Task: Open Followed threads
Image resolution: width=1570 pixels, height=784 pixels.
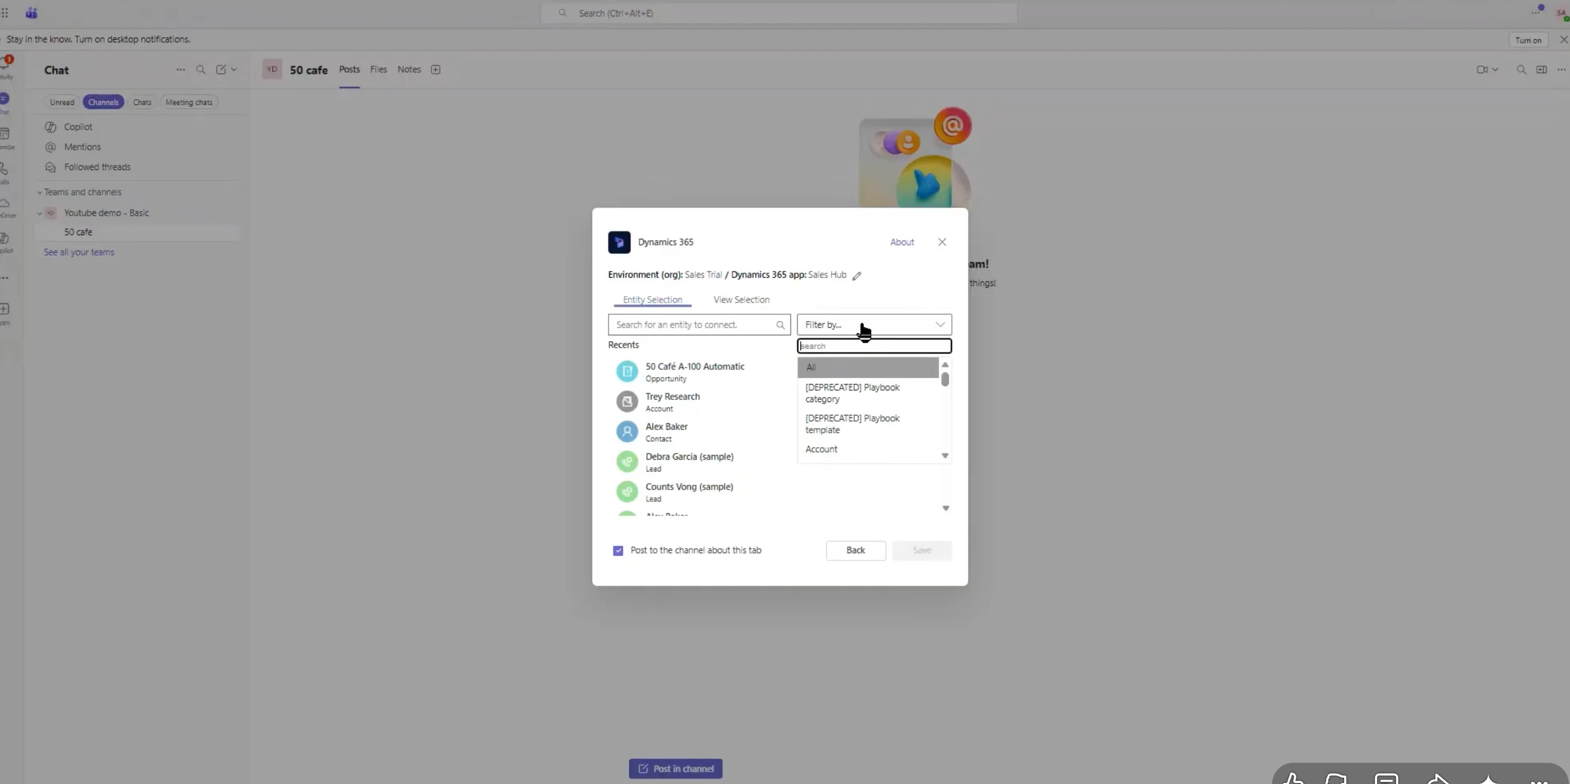Action: [97, 167]
